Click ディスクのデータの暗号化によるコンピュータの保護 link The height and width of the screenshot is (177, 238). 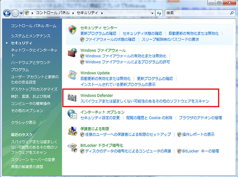click(x=128, y=151)
